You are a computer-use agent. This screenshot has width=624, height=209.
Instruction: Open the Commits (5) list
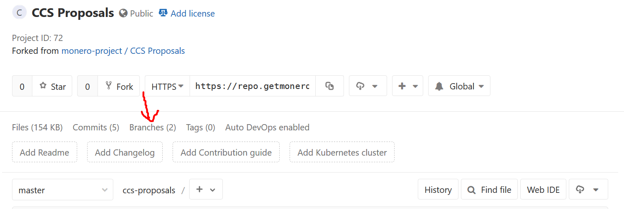point(96,127)
